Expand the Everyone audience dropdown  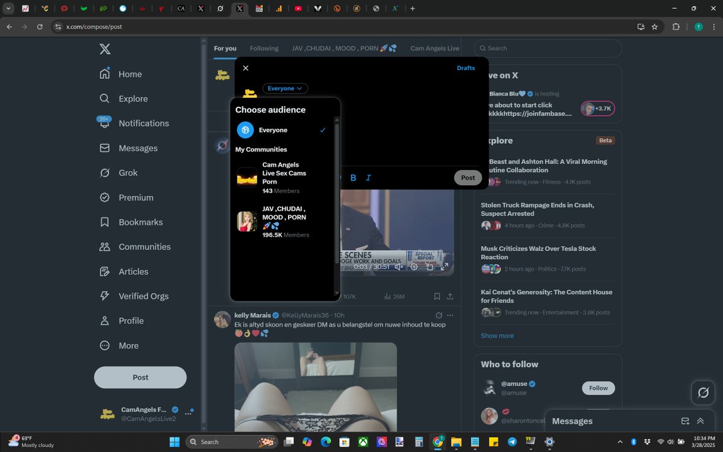pos(285,89)
